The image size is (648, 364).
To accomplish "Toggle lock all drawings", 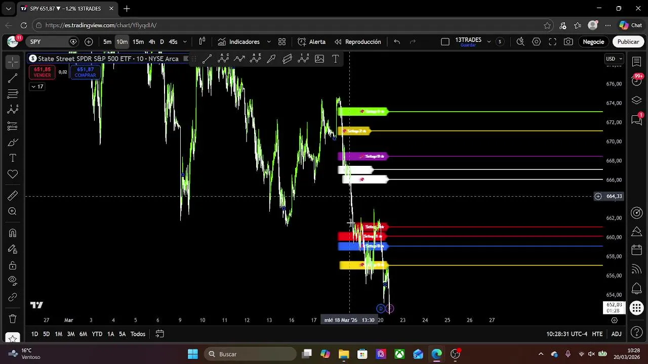I will [13, 265].
